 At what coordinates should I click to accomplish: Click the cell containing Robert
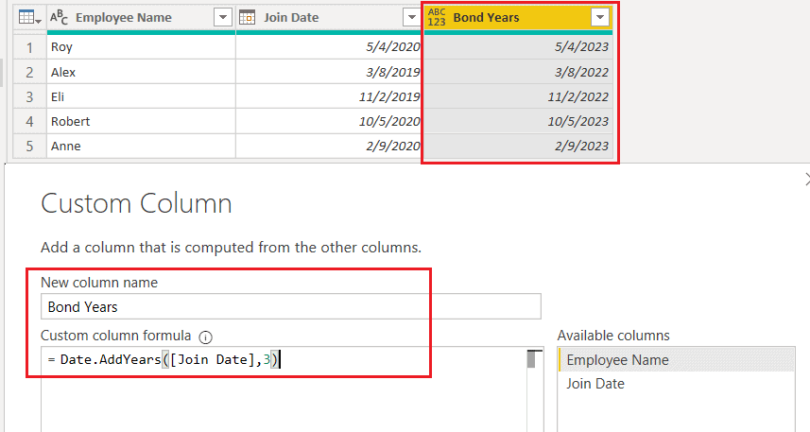coord(141,121)
